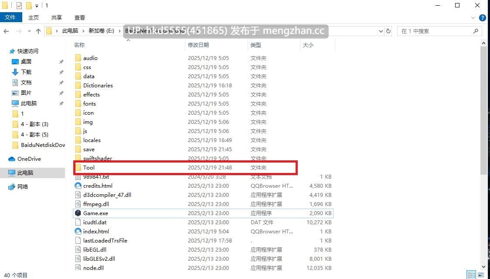Select the Dictionaries folder icon

click(78, 85)
